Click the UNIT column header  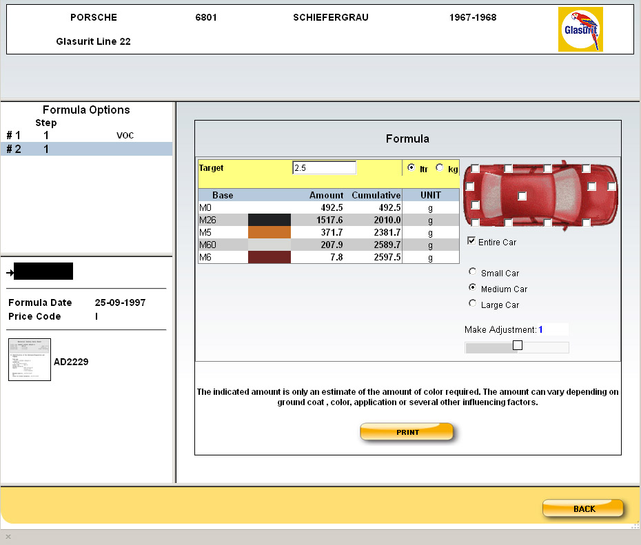pos(431,195)
